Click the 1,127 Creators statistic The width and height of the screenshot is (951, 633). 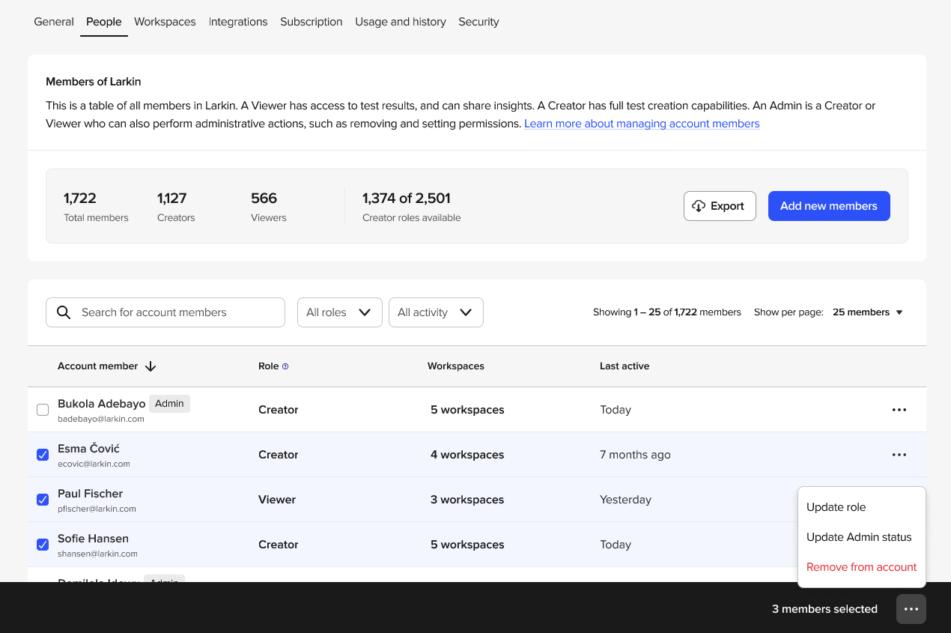[176, 206]
